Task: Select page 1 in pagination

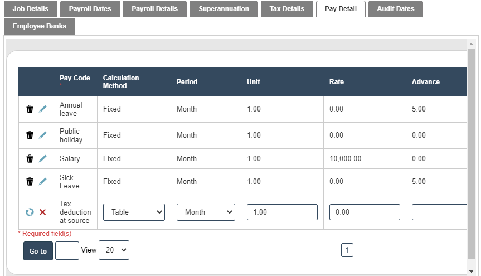Action: 347,250
